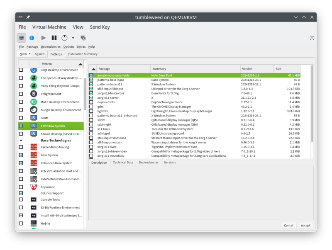Check the Fonts pattern checkbox
This screenshot has height=250, width=332.
pyautogui.click(x=21, y=118)
